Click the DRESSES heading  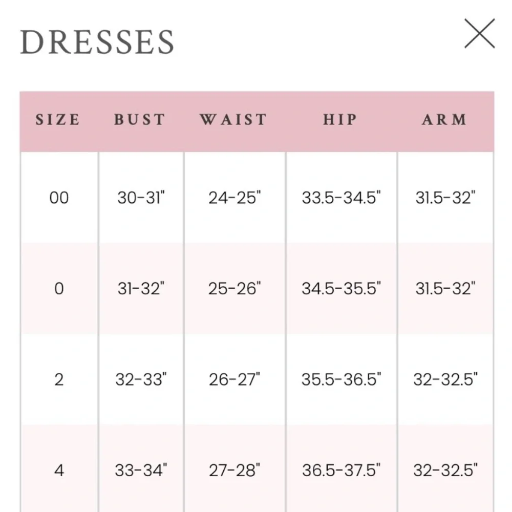(x=97, y=42)
